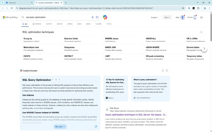The width and height of the screenshot is (212, 132).
Task: Click the feedback icon beside SQL optimization techniques
Action: point(201,32)
